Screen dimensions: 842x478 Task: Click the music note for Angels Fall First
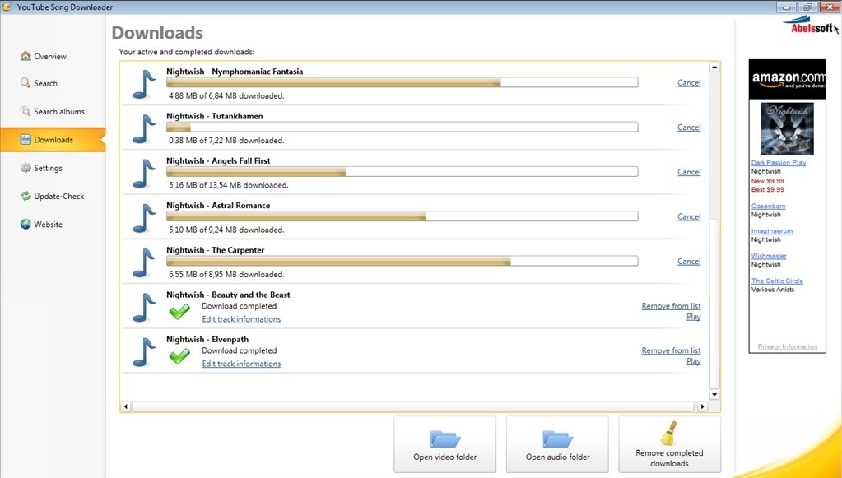click(x=144, y=174)
